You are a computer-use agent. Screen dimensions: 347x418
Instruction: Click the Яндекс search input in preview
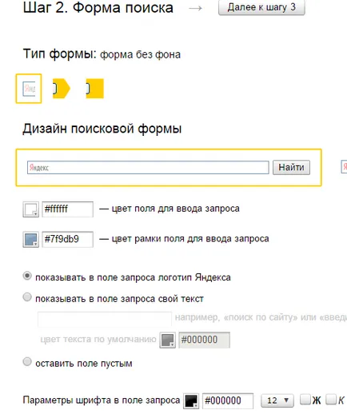point(148,167)
